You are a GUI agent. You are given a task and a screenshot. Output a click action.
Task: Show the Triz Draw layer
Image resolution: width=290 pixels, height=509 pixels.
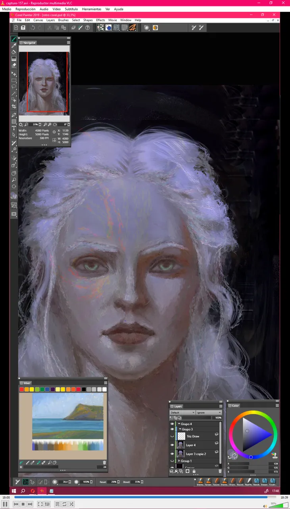click(x=172, y=436)
